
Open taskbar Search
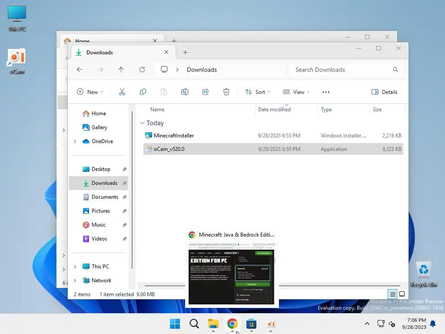point(194,324)
